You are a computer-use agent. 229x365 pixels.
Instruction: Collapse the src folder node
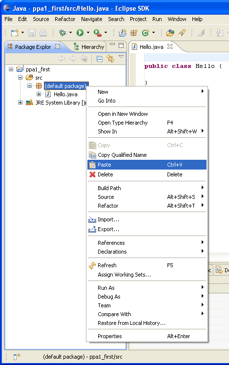tap(20, 78)
